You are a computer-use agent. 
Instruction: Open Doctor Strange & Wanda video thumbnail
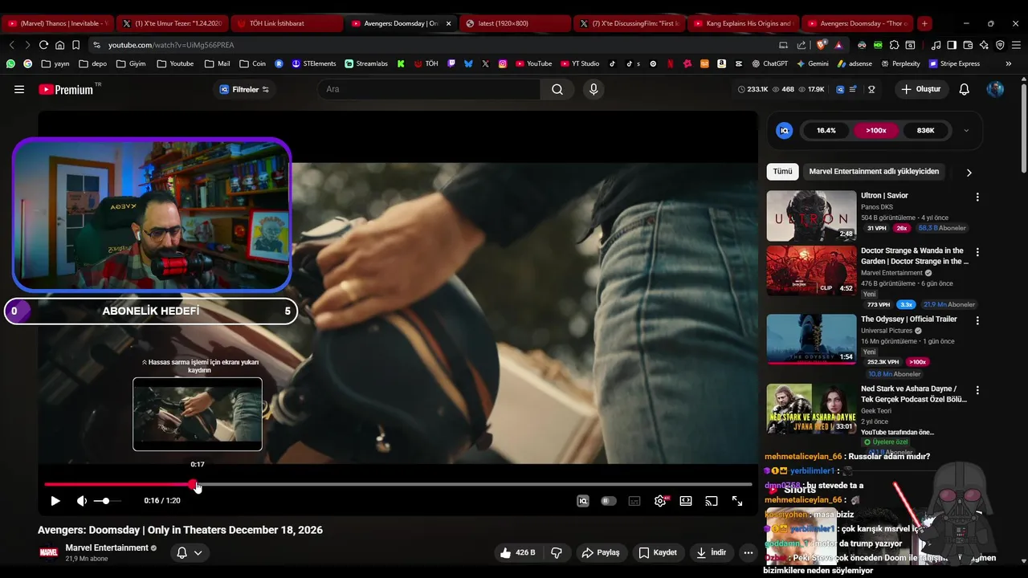click(x=811, y=271)
